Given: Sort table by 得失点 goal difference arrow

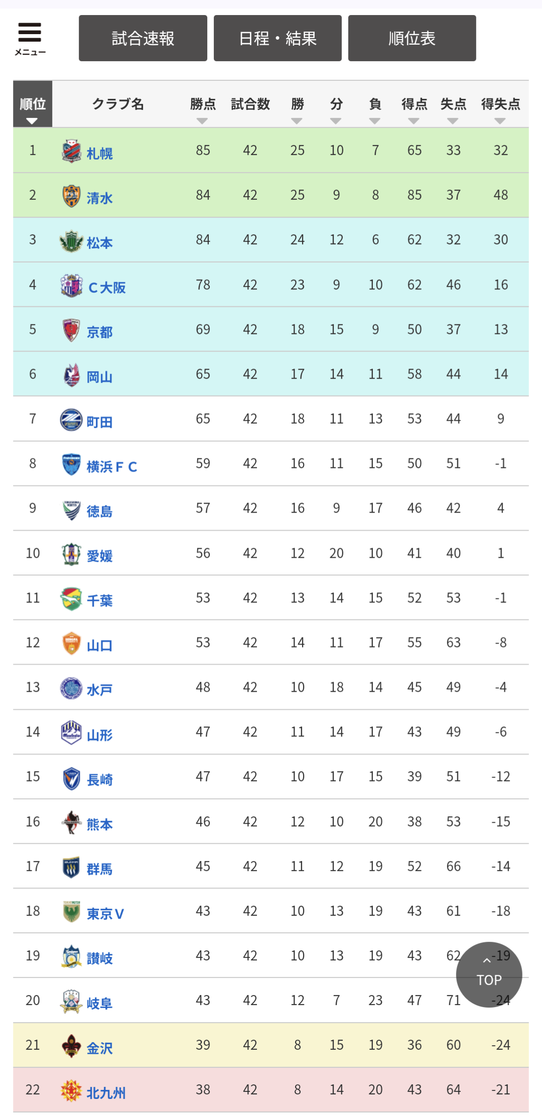Looking at the screenshot, I should pos(500,121).
